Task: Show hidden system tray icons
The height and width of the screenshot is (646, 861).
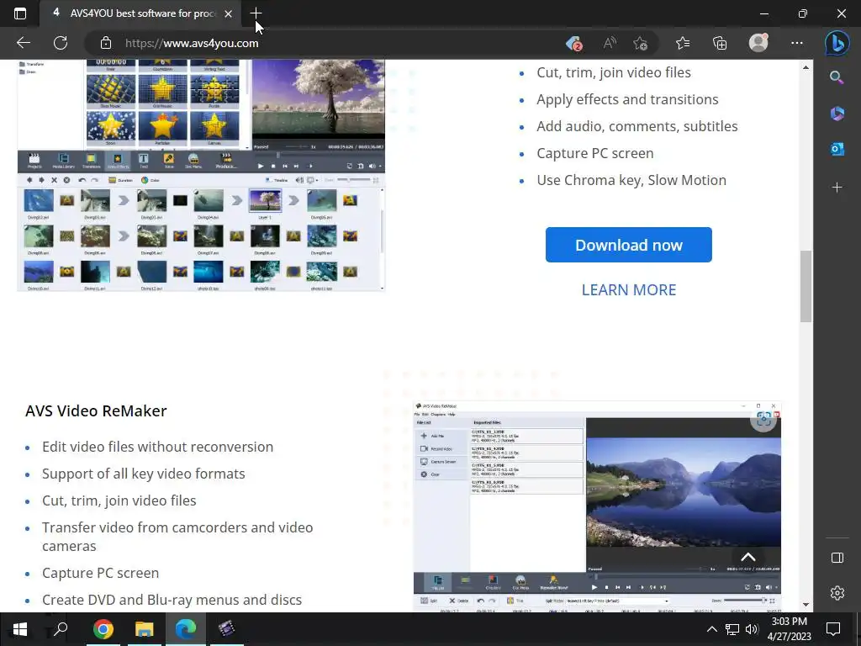Action: [711, 629]
